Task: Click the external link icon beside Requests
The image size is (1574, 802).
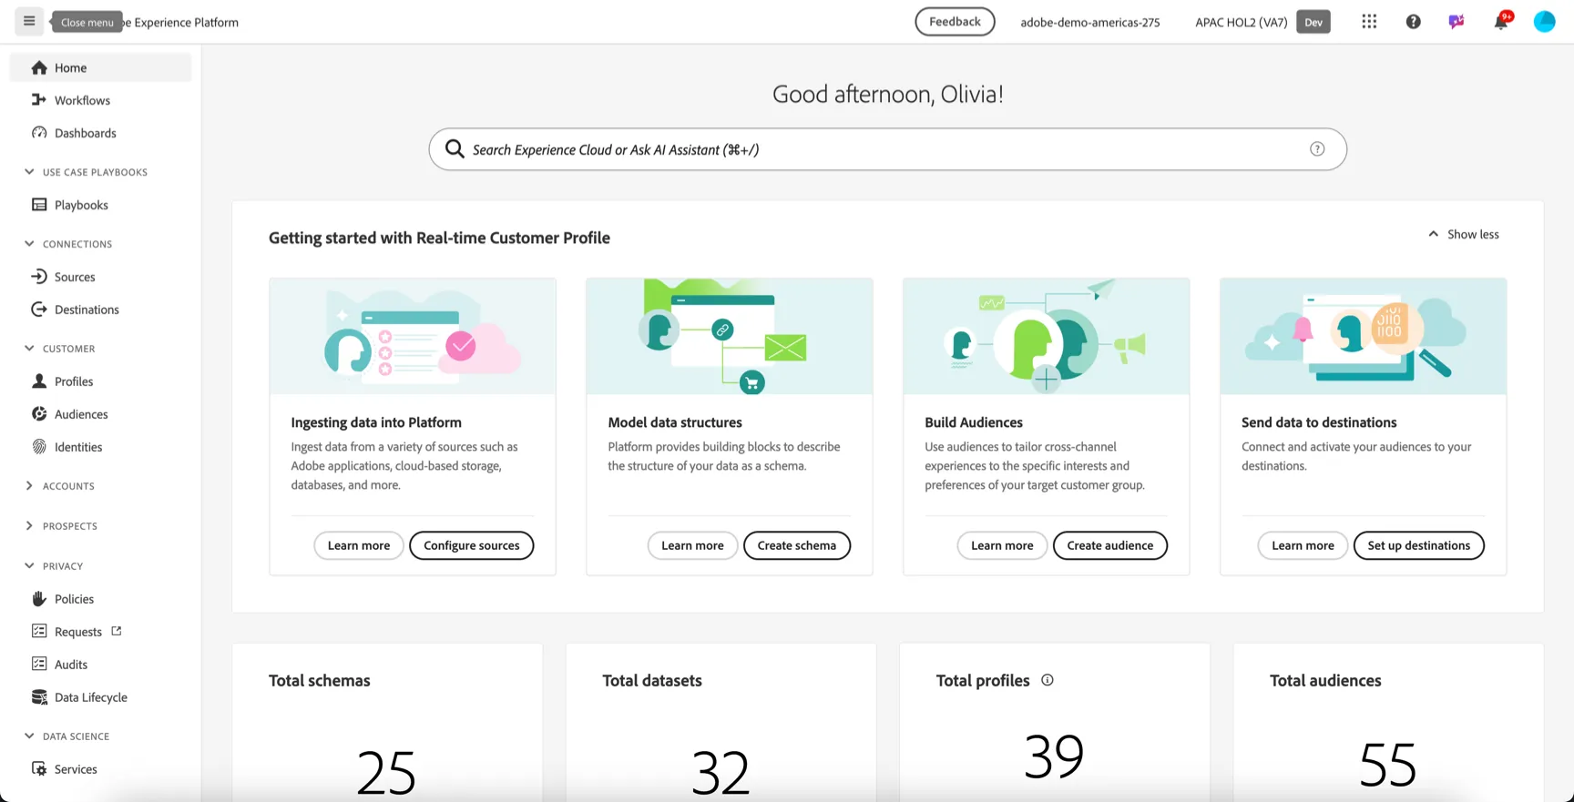Action: 117,631
